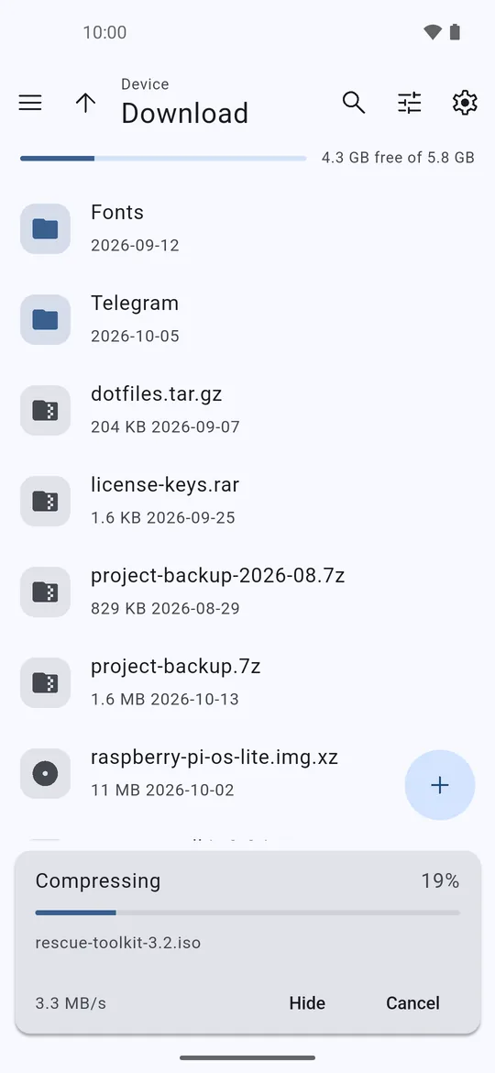
Task: Open the settings gear icon
Action: [x=465, y=103]
